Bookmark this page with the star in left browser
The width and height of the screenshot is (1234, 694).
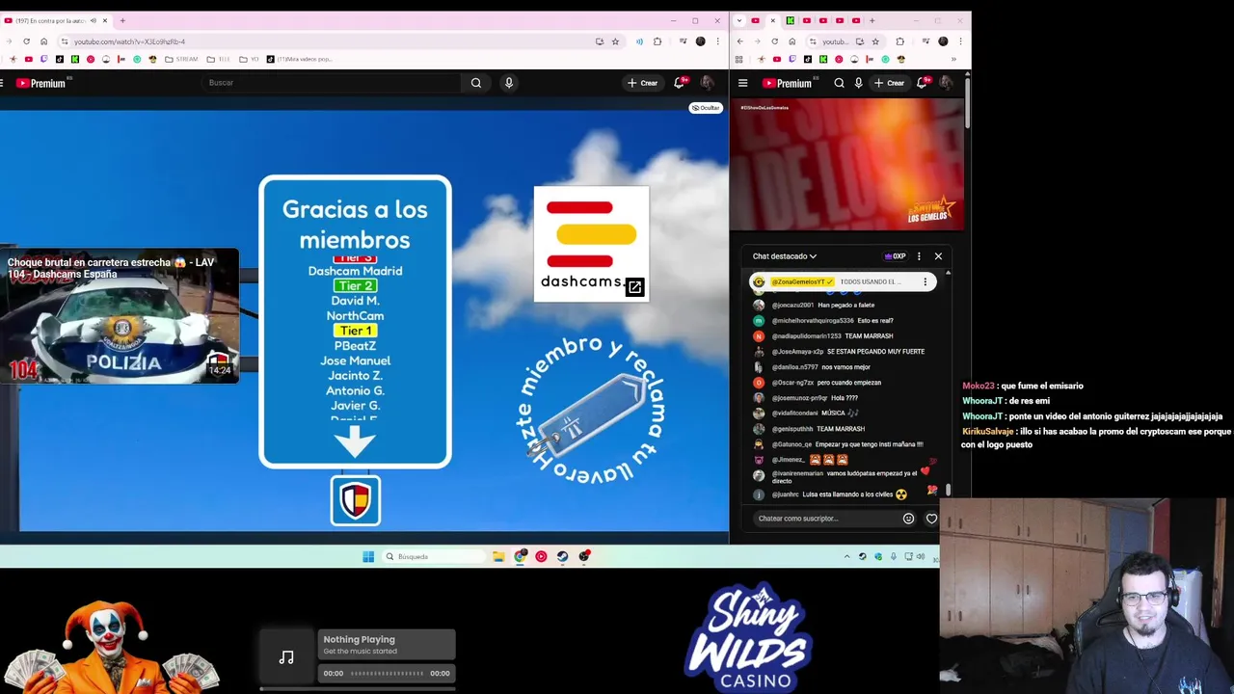[615, 41]
